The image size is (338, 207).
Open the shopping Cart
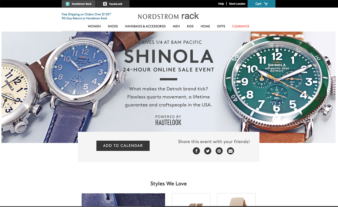(261, 4)
